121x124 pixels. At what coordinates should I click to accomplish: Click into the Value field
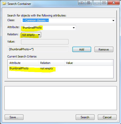click(45, 42)
